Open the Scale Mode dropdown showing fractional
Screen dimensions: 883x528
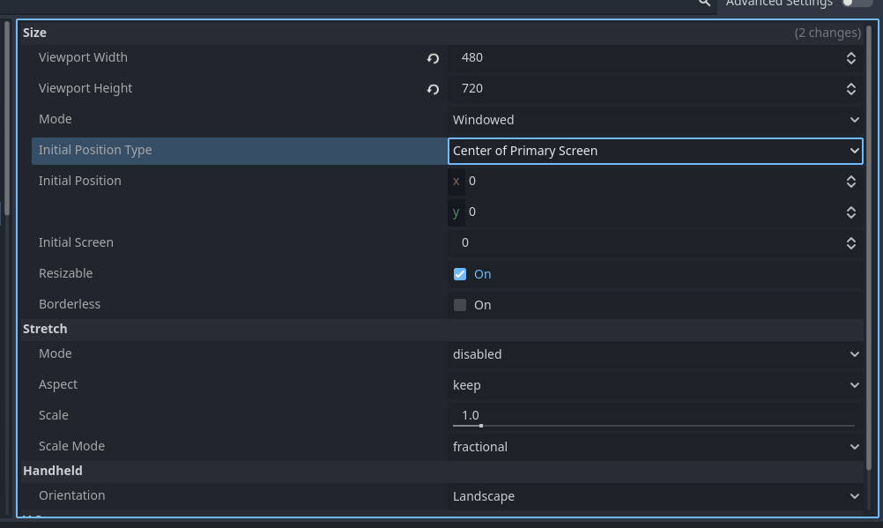coord(655,447)
